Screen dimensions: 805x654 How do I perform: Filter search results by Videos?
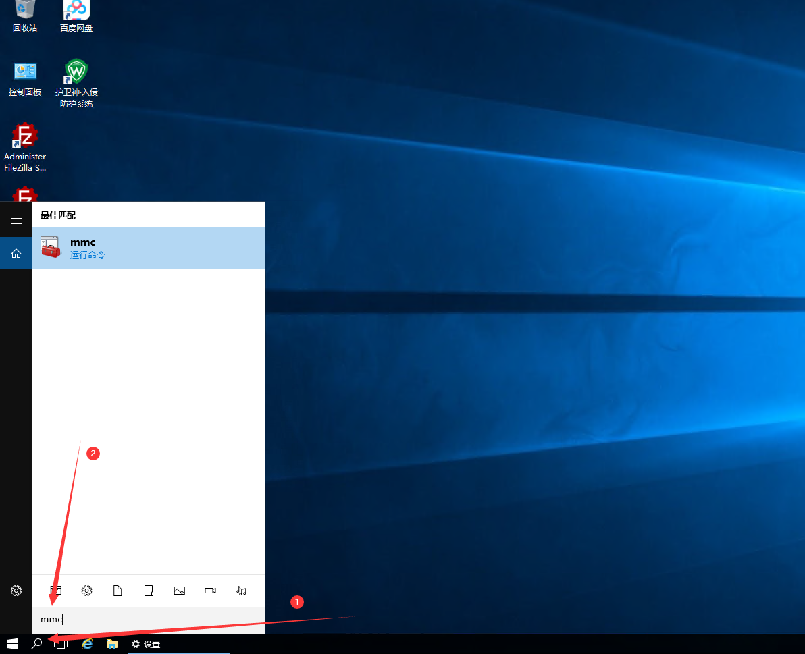click(x=210, y=591)
